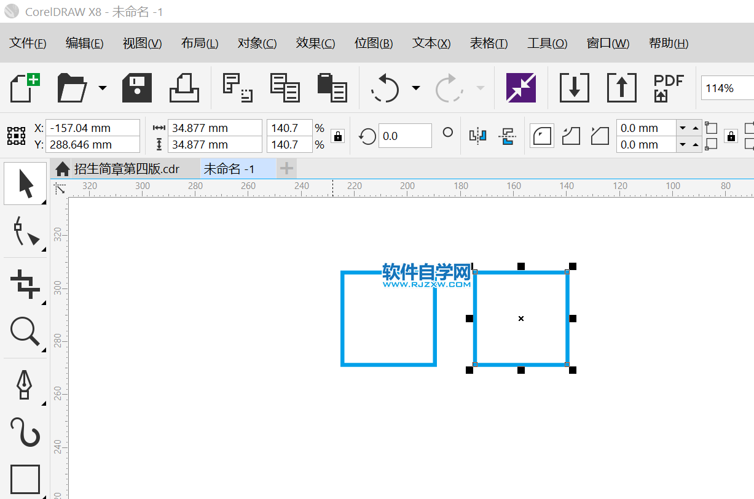Click the Import down-arrow icon
The height and width of the screenshot is (499, 754).
click(x=574, y=88)
